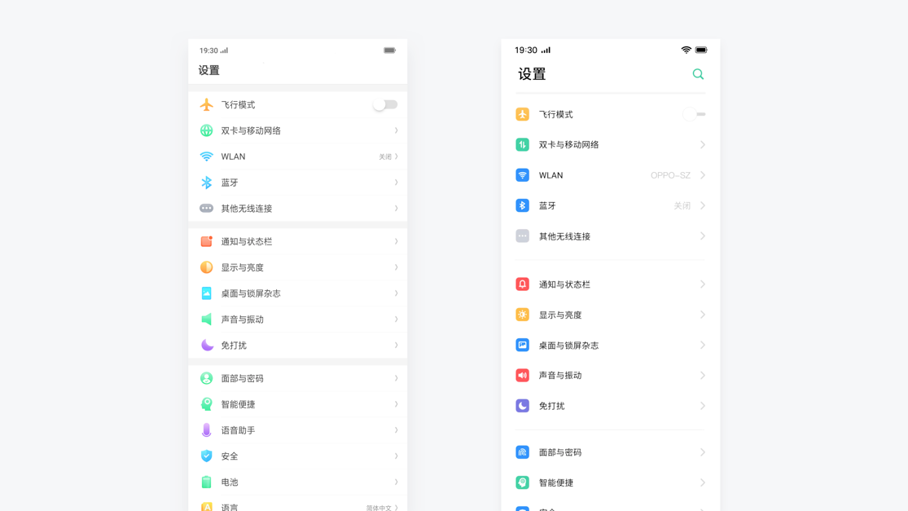Click the 关闭 status text on right 蓝牙 row
Image resolution: width=908 pixels, height=511 pixels.
tap(682, 206)
